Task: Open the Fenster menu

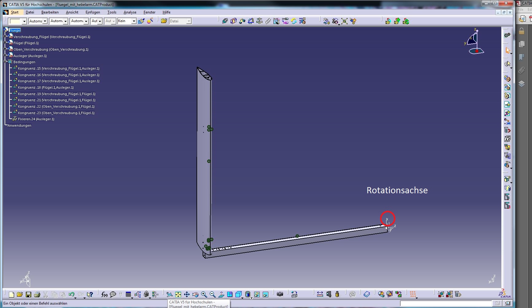Action: [x=150, y=12]
